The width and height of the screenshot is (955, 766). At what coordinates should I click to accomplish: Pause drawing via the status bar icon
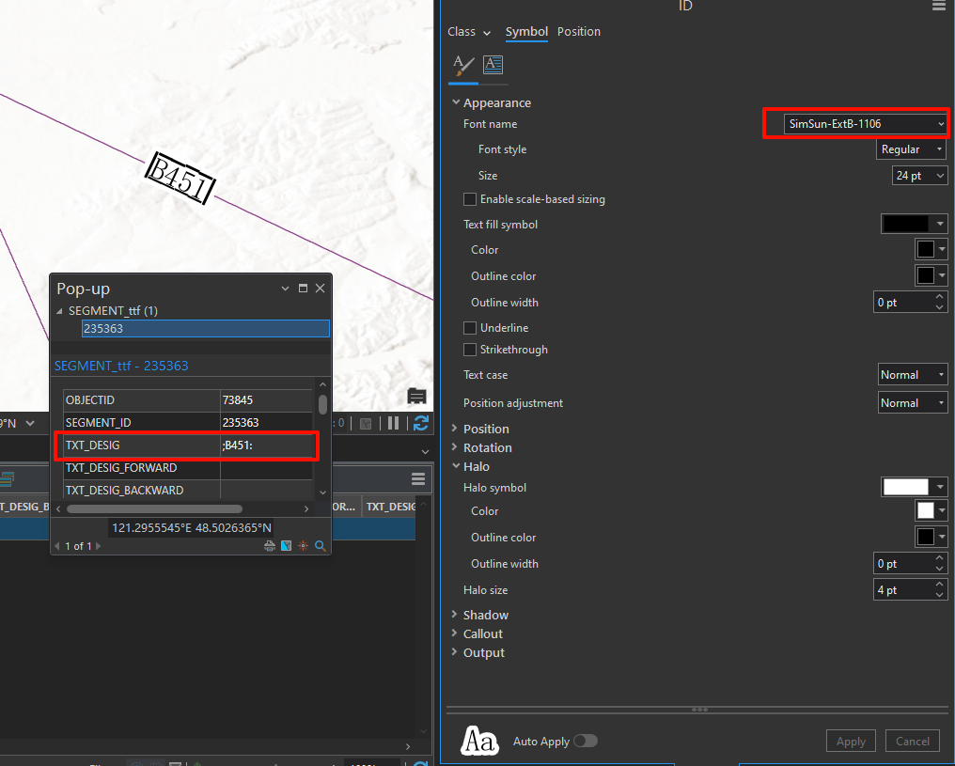(x=392, y=423)
